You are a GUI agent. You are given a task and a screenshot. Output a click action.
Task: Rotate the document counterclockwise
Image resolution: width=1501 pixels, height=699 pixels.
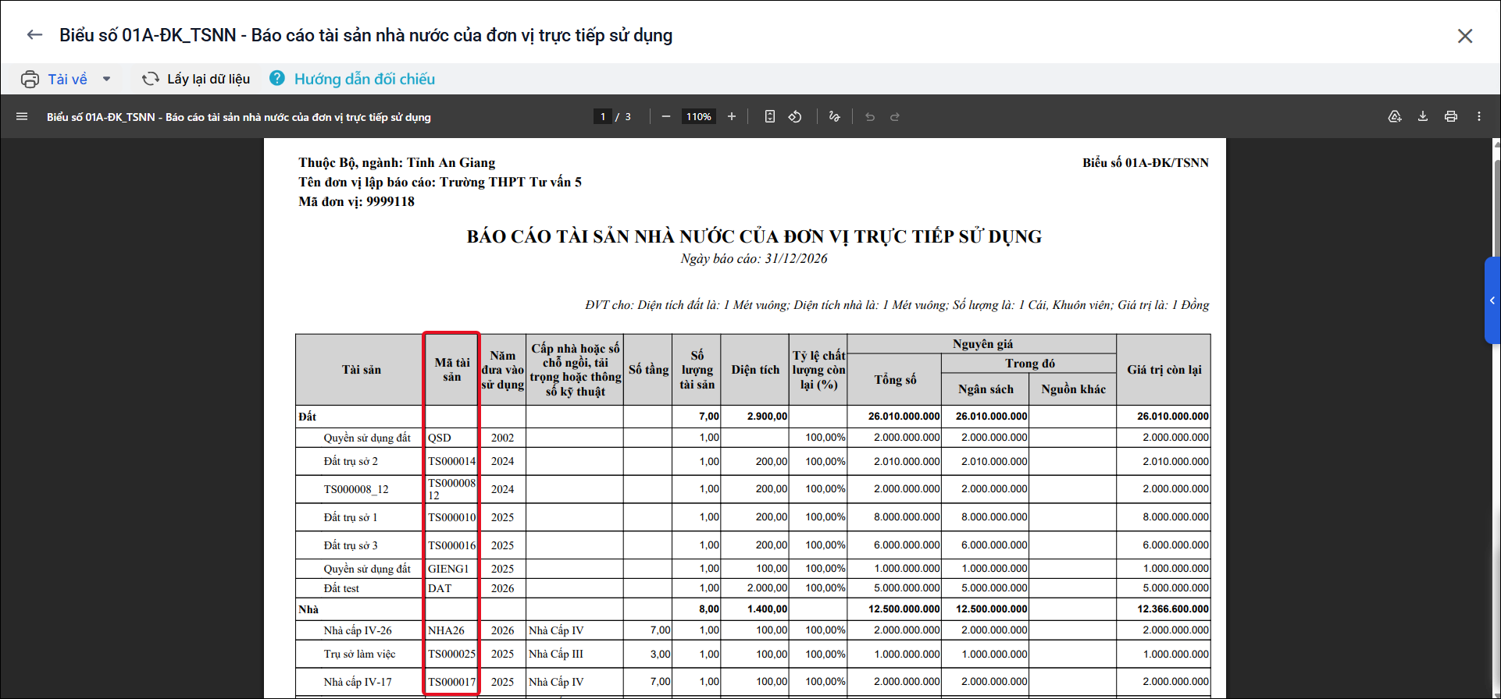click(795, 116)
